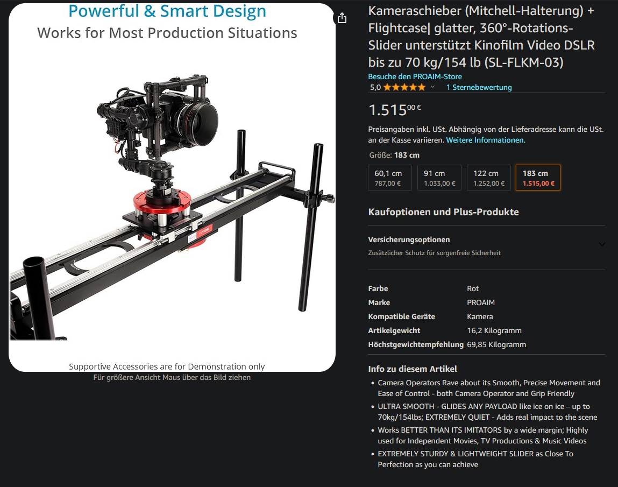
Task: Click the 1.515 € price display
Action: click(395, 110)
